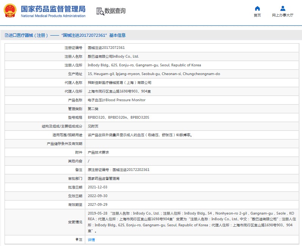
Task: Click the document icon before 进口医疗器械
Action: tap(6, 35)
